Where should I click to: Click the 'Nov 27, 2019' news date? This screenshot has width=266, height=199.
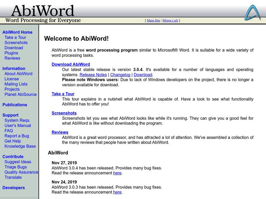pos(64,163)
